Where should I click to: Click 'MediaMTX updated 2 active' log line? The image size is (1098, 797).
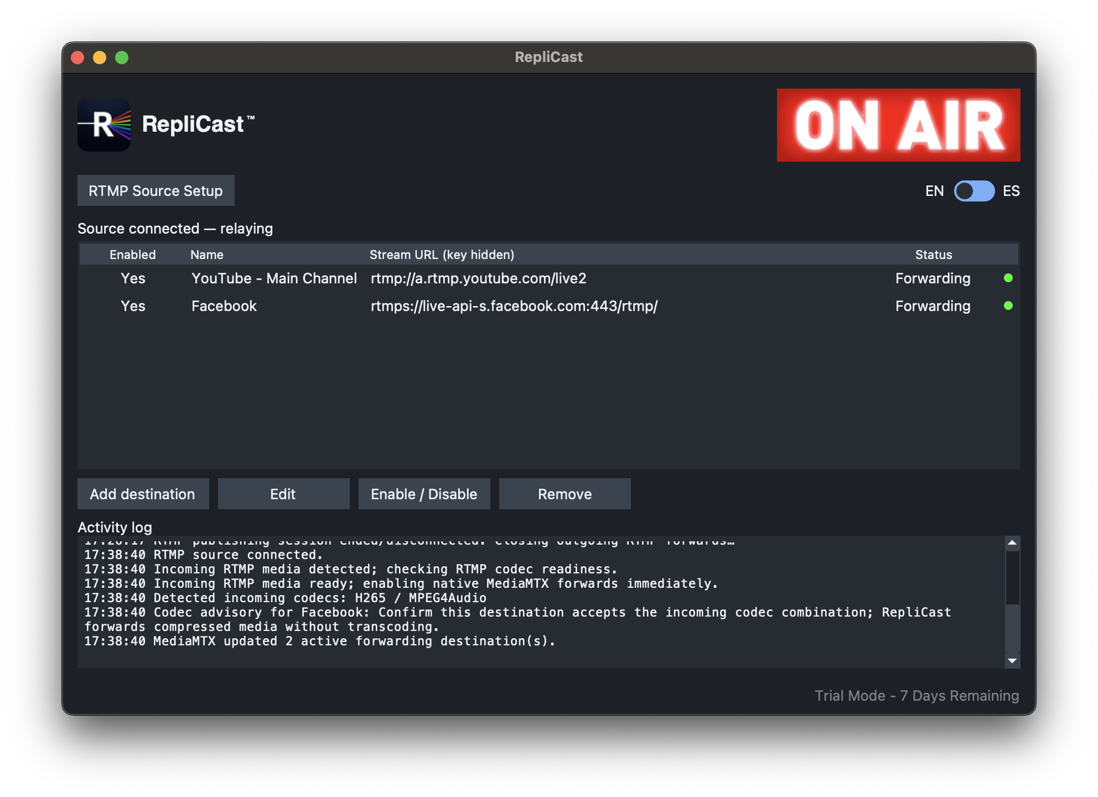[319, 641]
